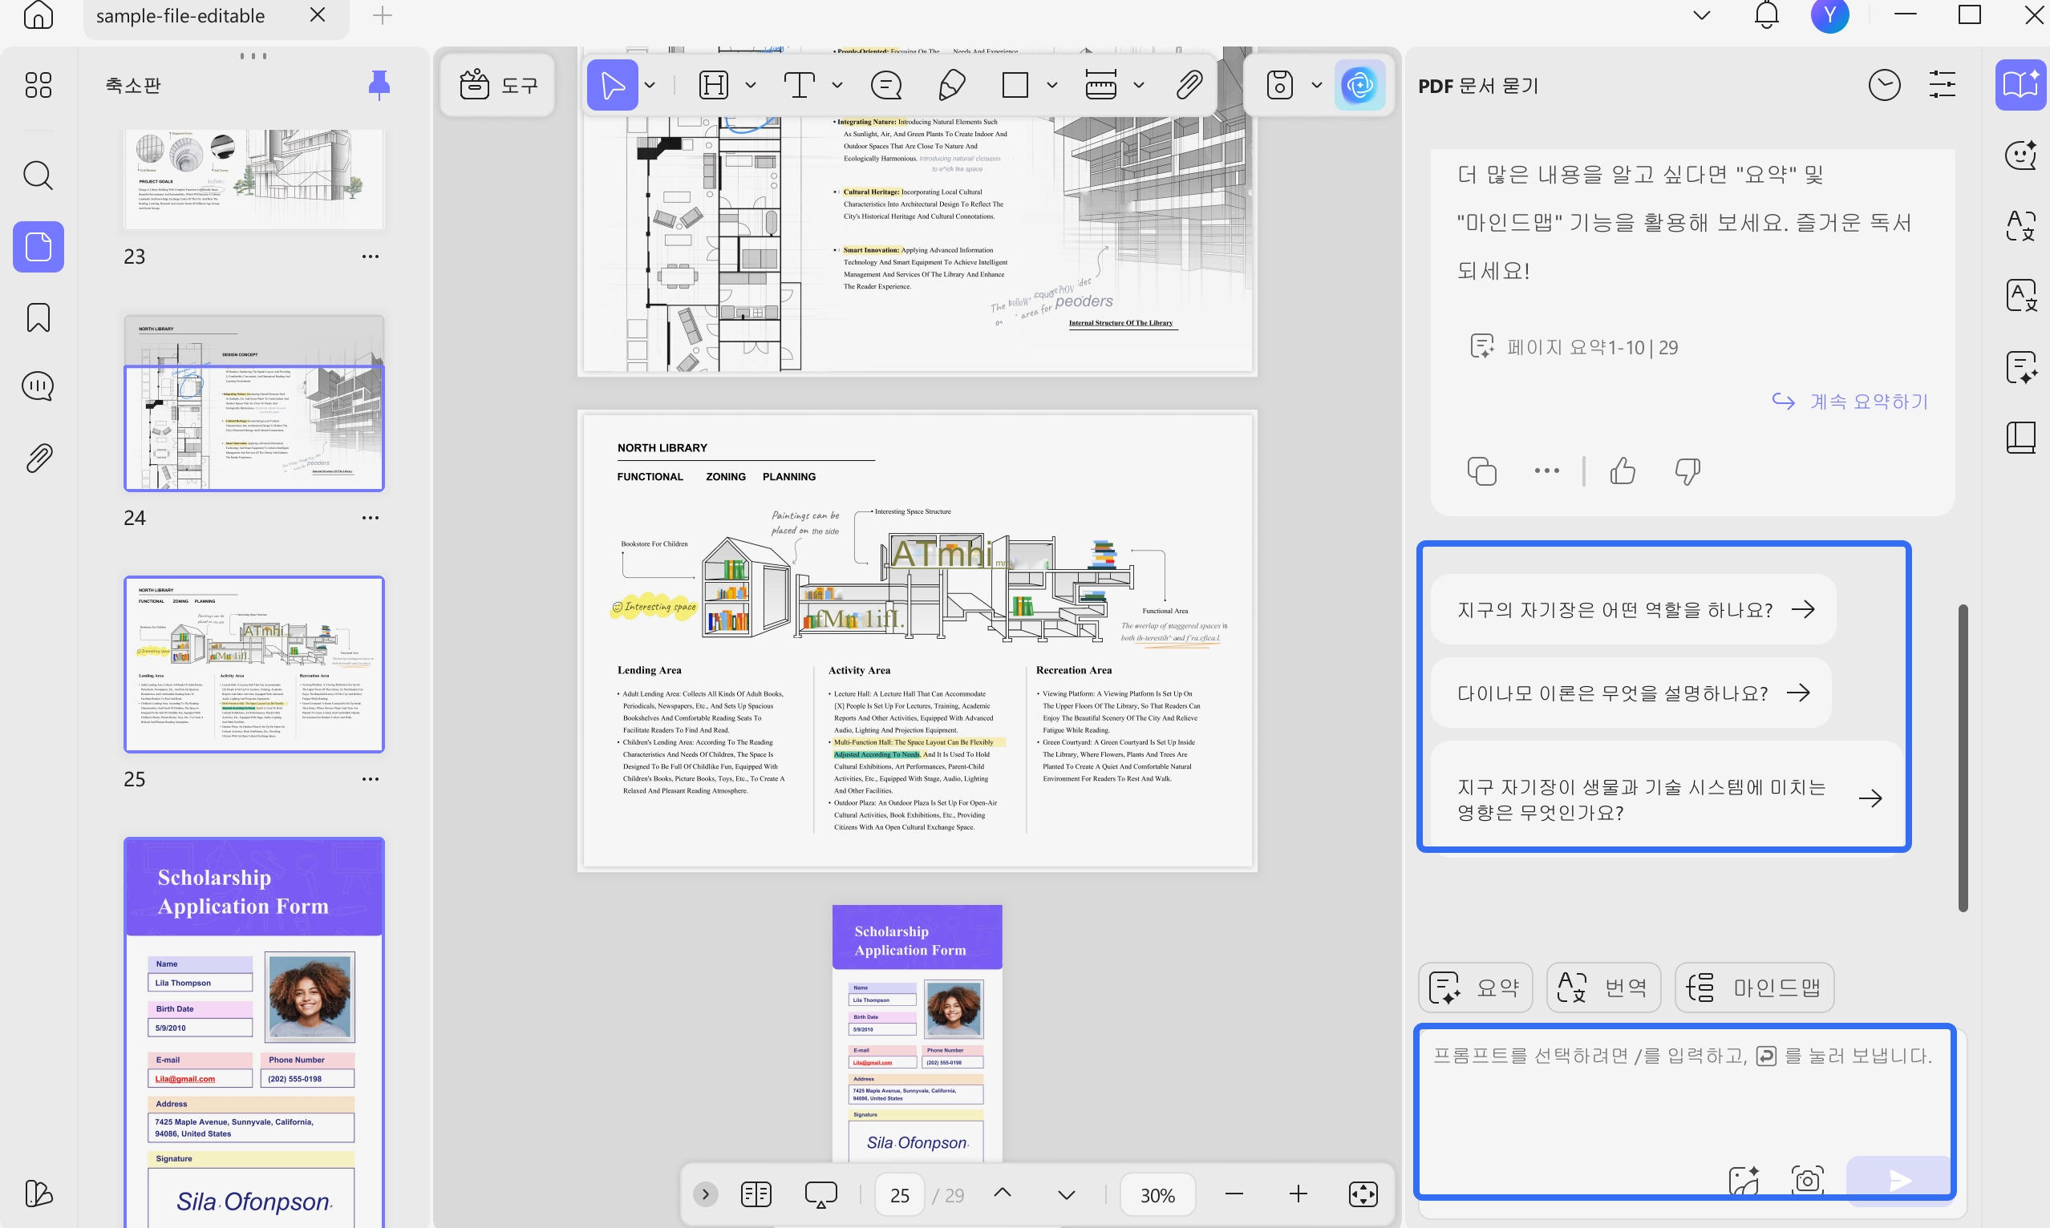2050x1228 pixels.
Task: Select the pencil drawing tool
Action: [951, 84]
